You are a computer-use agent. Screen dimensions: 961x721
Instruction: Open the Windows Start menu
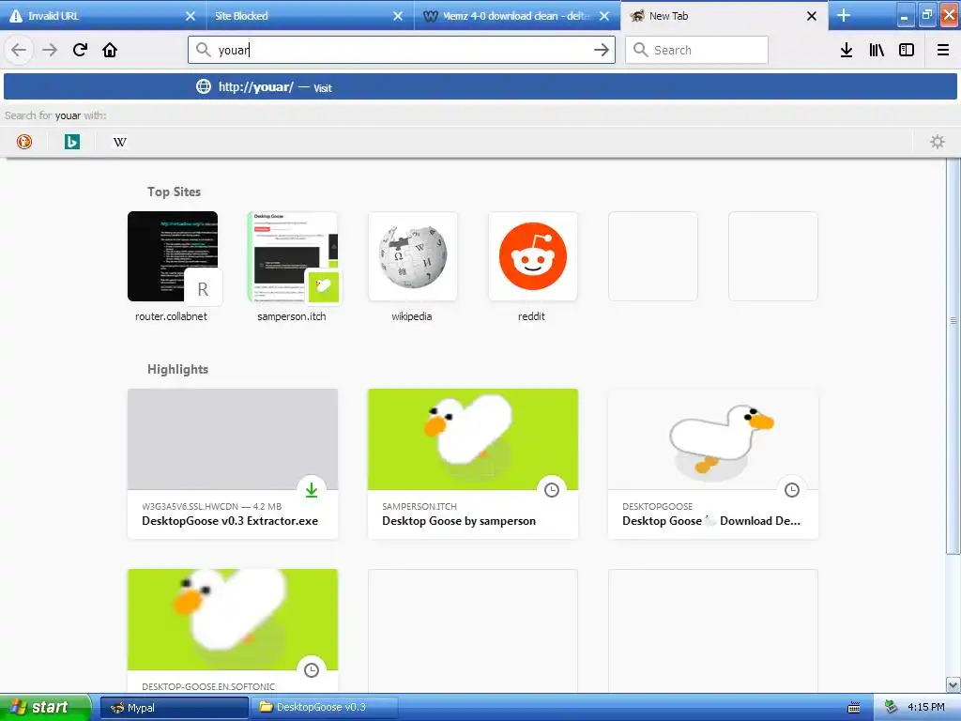pos(45,707)
